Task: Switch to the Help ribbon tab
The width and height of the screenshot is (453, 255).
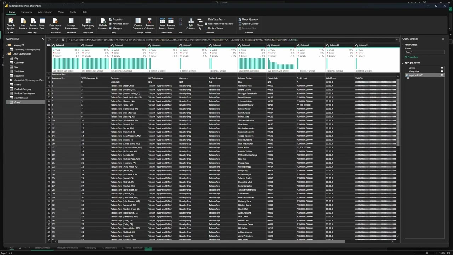Action: 84,12
